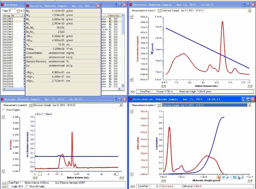Image resolution: width=256 pixels, height=189 pixels.
Task: Click the Database vertical scrollbar thumb
Action: [x=123, y=26]
